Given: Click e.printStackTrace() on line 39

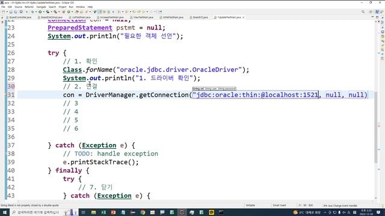Looking at the screenshot, I should click(100, 162).
